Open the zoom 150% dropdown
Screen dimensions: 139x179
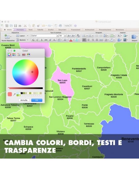71,26
